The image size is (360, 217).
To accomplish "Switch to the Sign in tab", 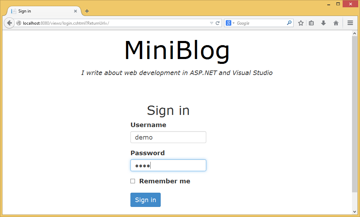I will click(x=38, y=11).
